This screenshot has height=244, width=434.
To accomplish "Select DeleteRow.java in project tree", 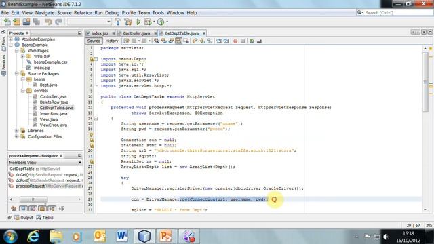I will tap(54, 102).
